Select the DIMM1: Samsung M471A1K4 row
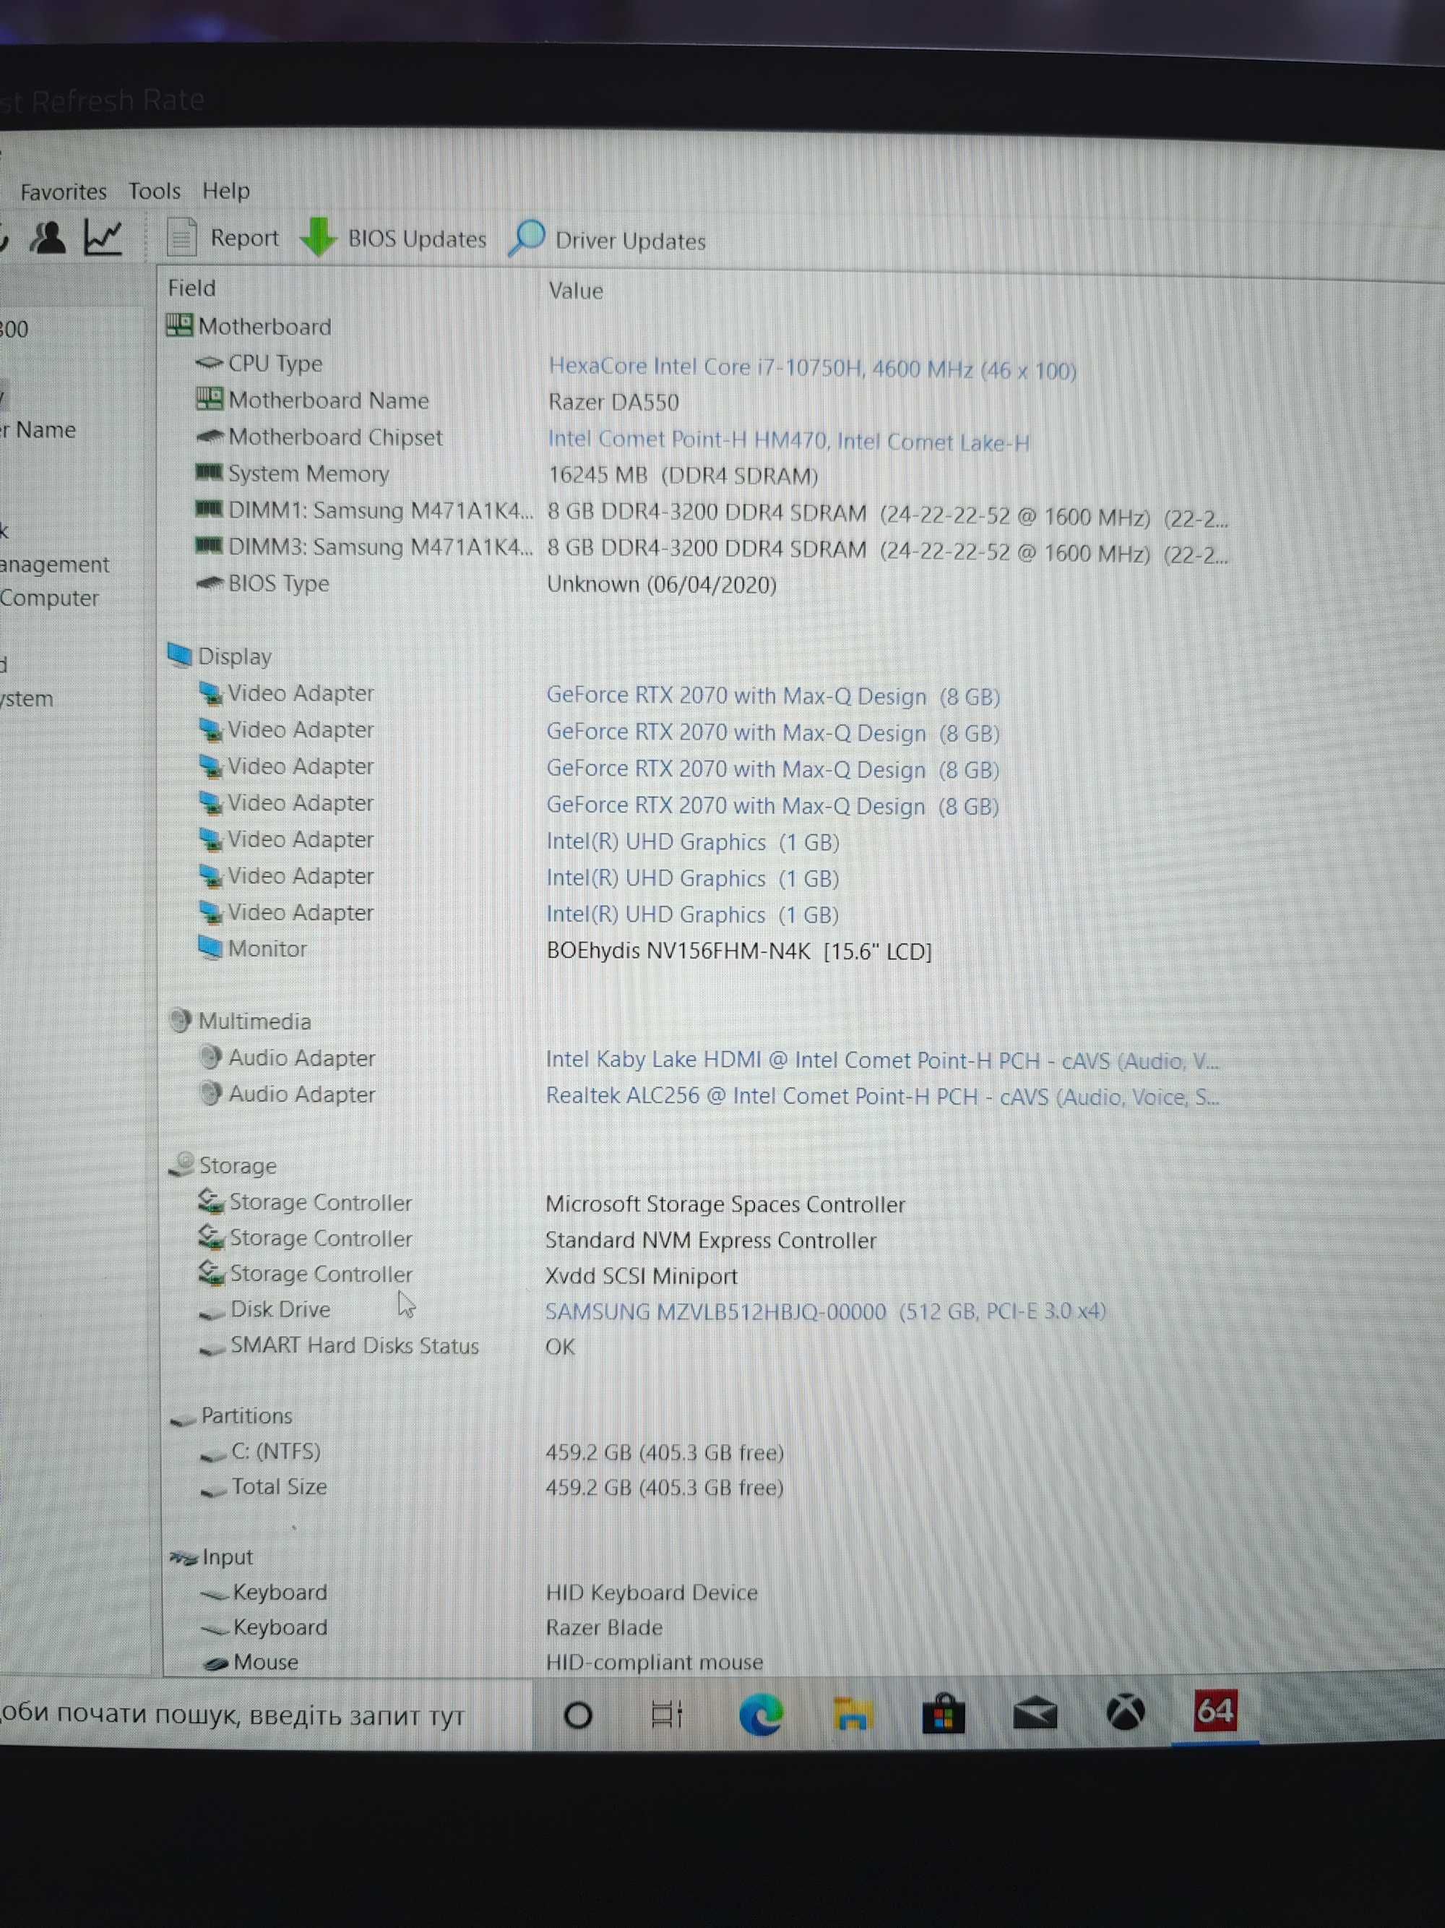The height and width of the screenshot is (1928, 1445). (x=712, y=513)
